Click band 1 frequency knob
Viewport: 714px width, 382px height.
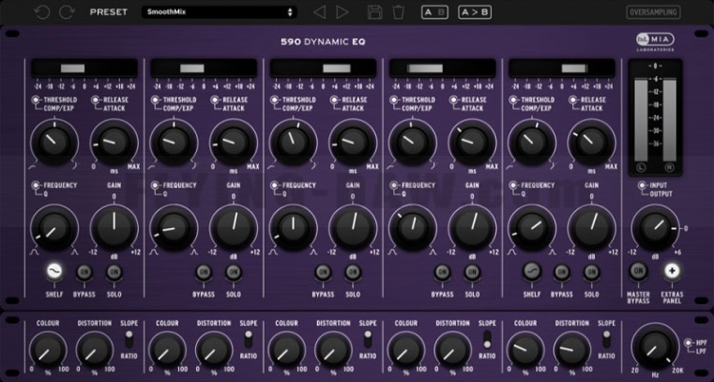(54, 227)
